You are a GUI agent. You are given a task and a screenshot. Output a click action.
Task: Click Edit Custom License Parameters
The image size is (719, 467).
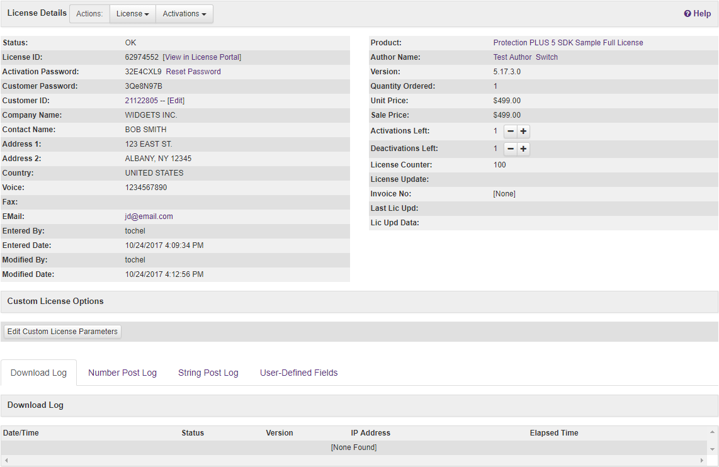pyautogui.click(x=62, y=331)
